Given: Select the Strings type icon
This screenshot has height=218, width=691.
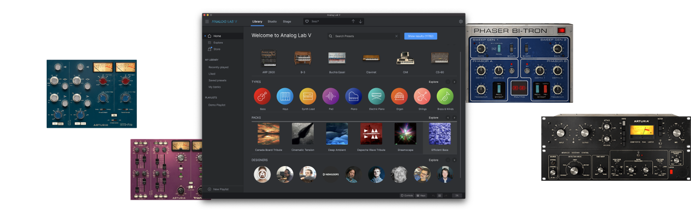Looking at the screenshot, I should (422, 97).
